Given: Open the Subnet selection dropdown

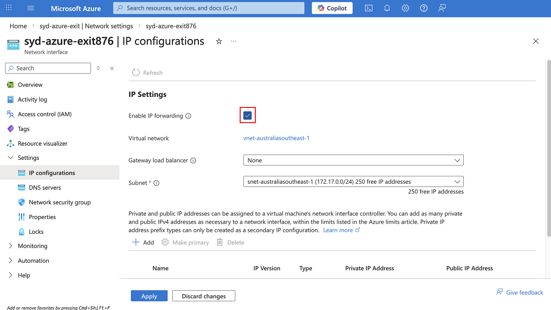Looking at the screenshot, I should pos(353,181).
